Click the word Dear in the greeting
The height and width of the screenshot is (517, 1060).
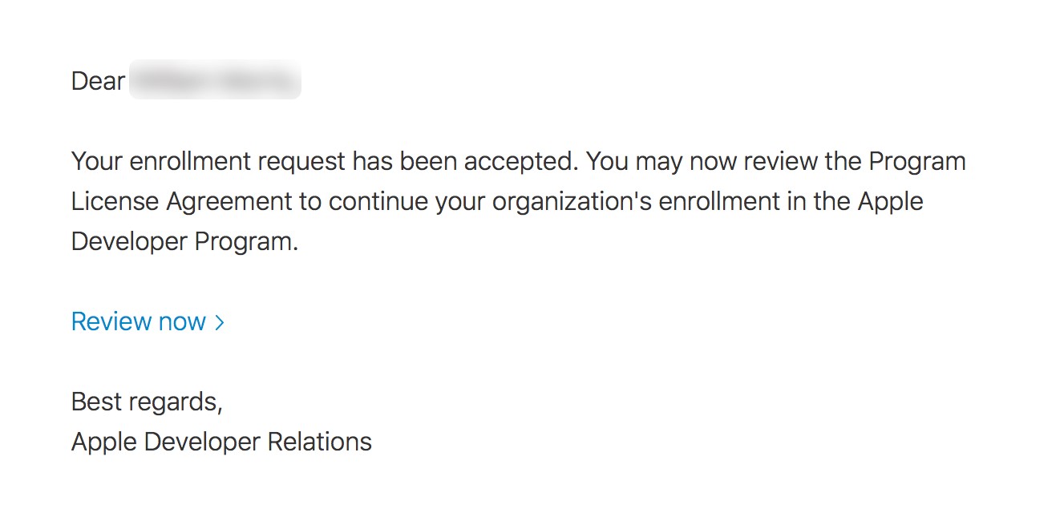pos(98,81)
